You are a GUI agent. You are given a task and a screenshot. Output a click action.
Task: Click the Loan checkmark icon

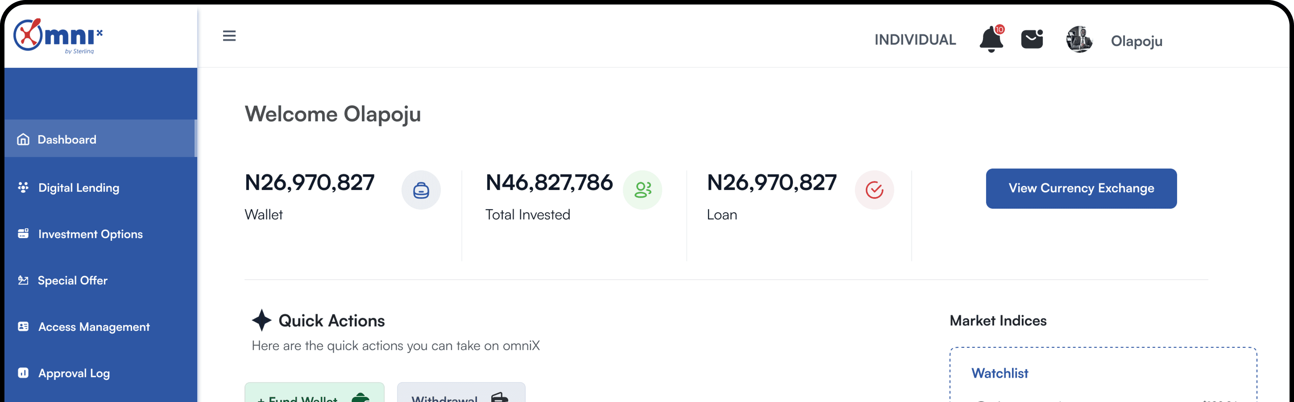874,189
